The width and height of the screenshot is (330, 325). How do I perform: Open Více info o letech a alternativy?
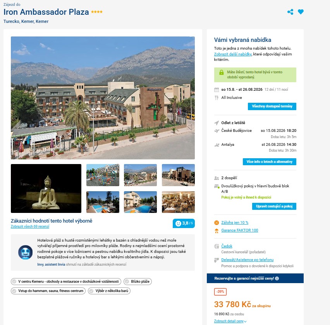270,162
